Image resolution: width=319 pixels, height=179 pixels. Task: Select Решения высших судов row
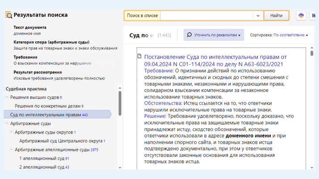(36, 98)
